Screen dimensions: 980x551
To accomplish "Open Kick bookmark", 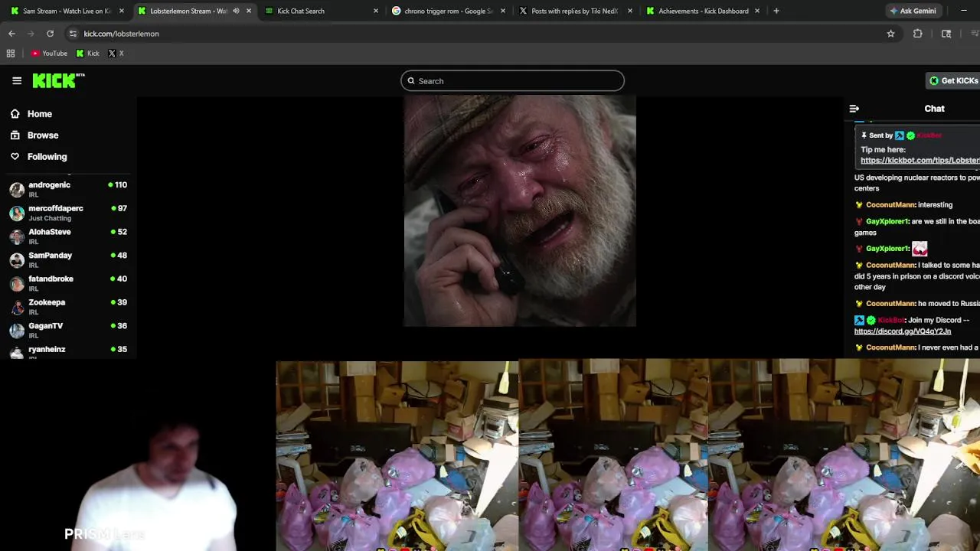I will coord(88,54).
